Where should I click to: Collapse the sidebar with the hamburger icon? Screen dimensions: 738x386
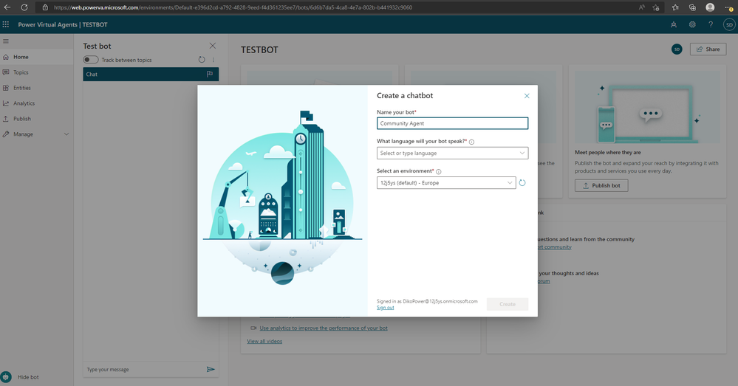pyautogui.click(x=6, y=41)
